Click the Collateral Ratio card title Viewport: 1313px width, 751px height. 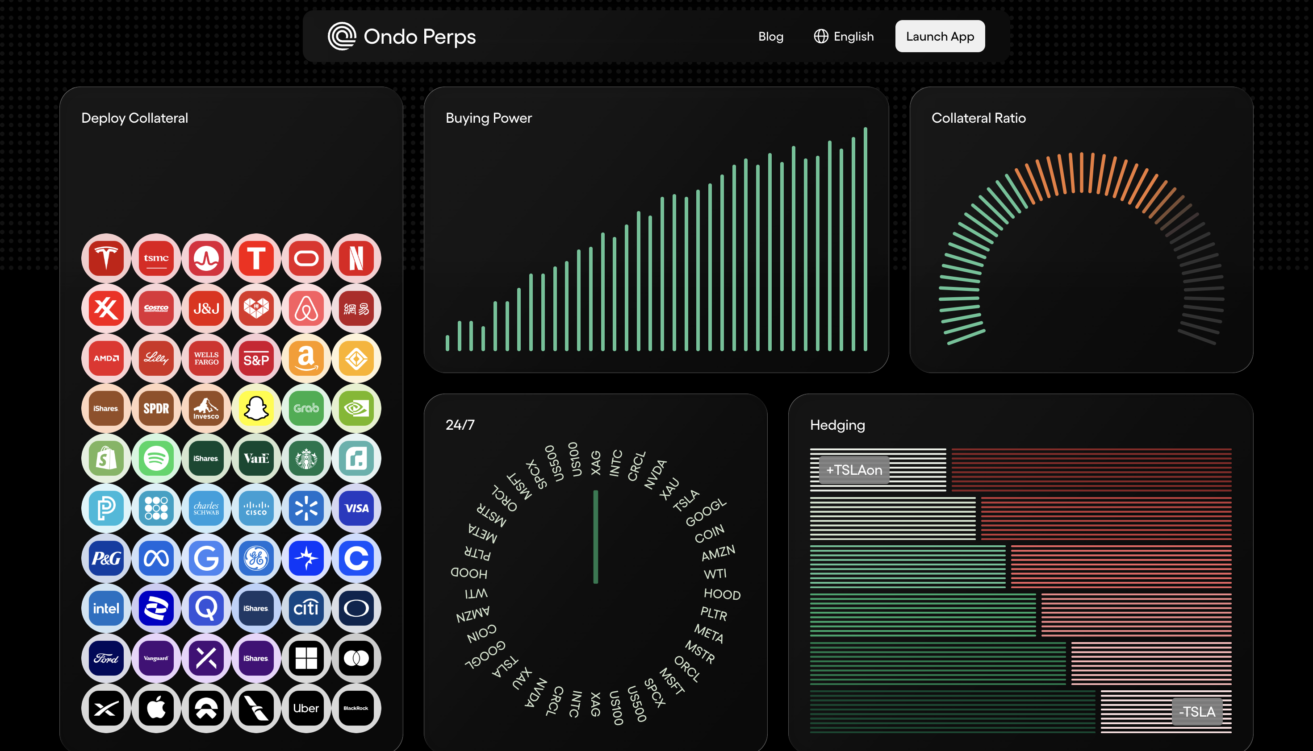tap(978, 118)
